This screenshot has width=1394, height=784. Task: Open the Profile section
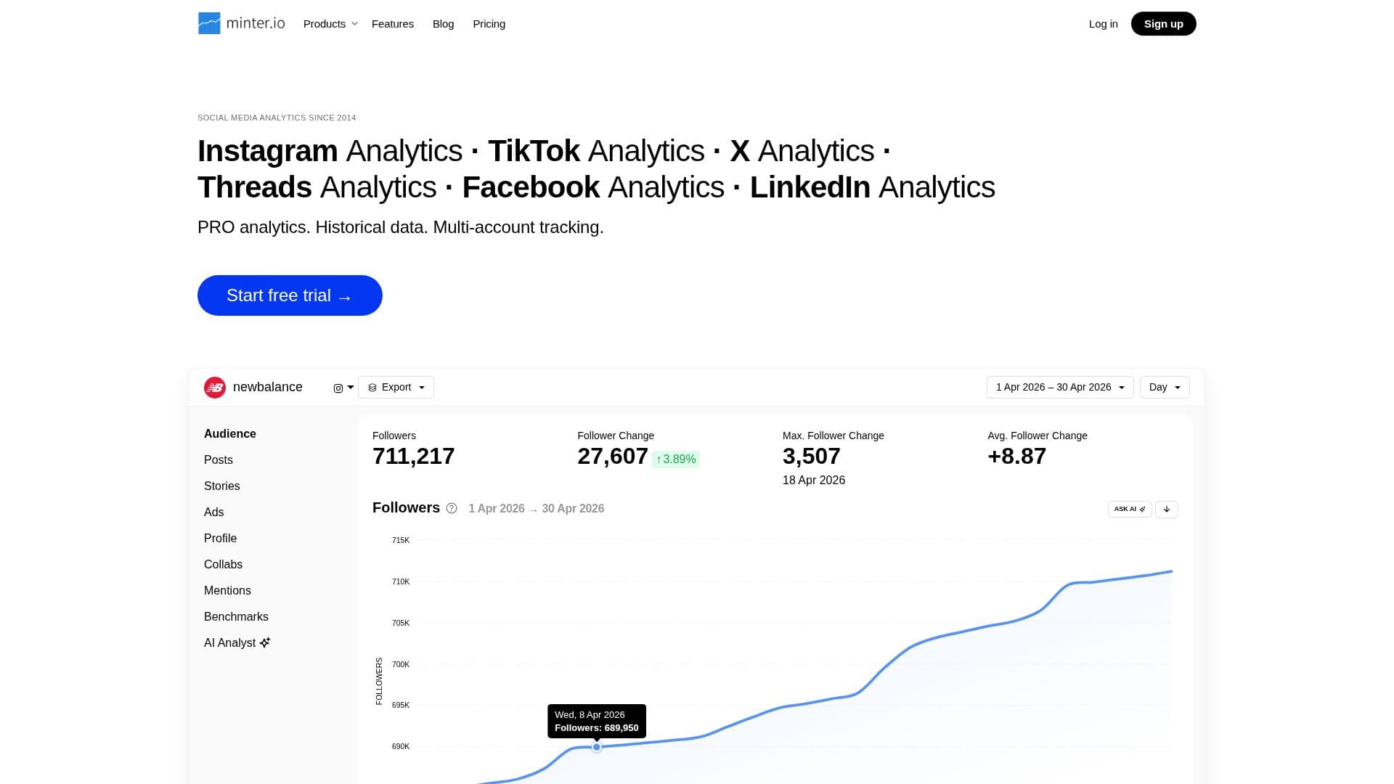click(x=221, y=539)
